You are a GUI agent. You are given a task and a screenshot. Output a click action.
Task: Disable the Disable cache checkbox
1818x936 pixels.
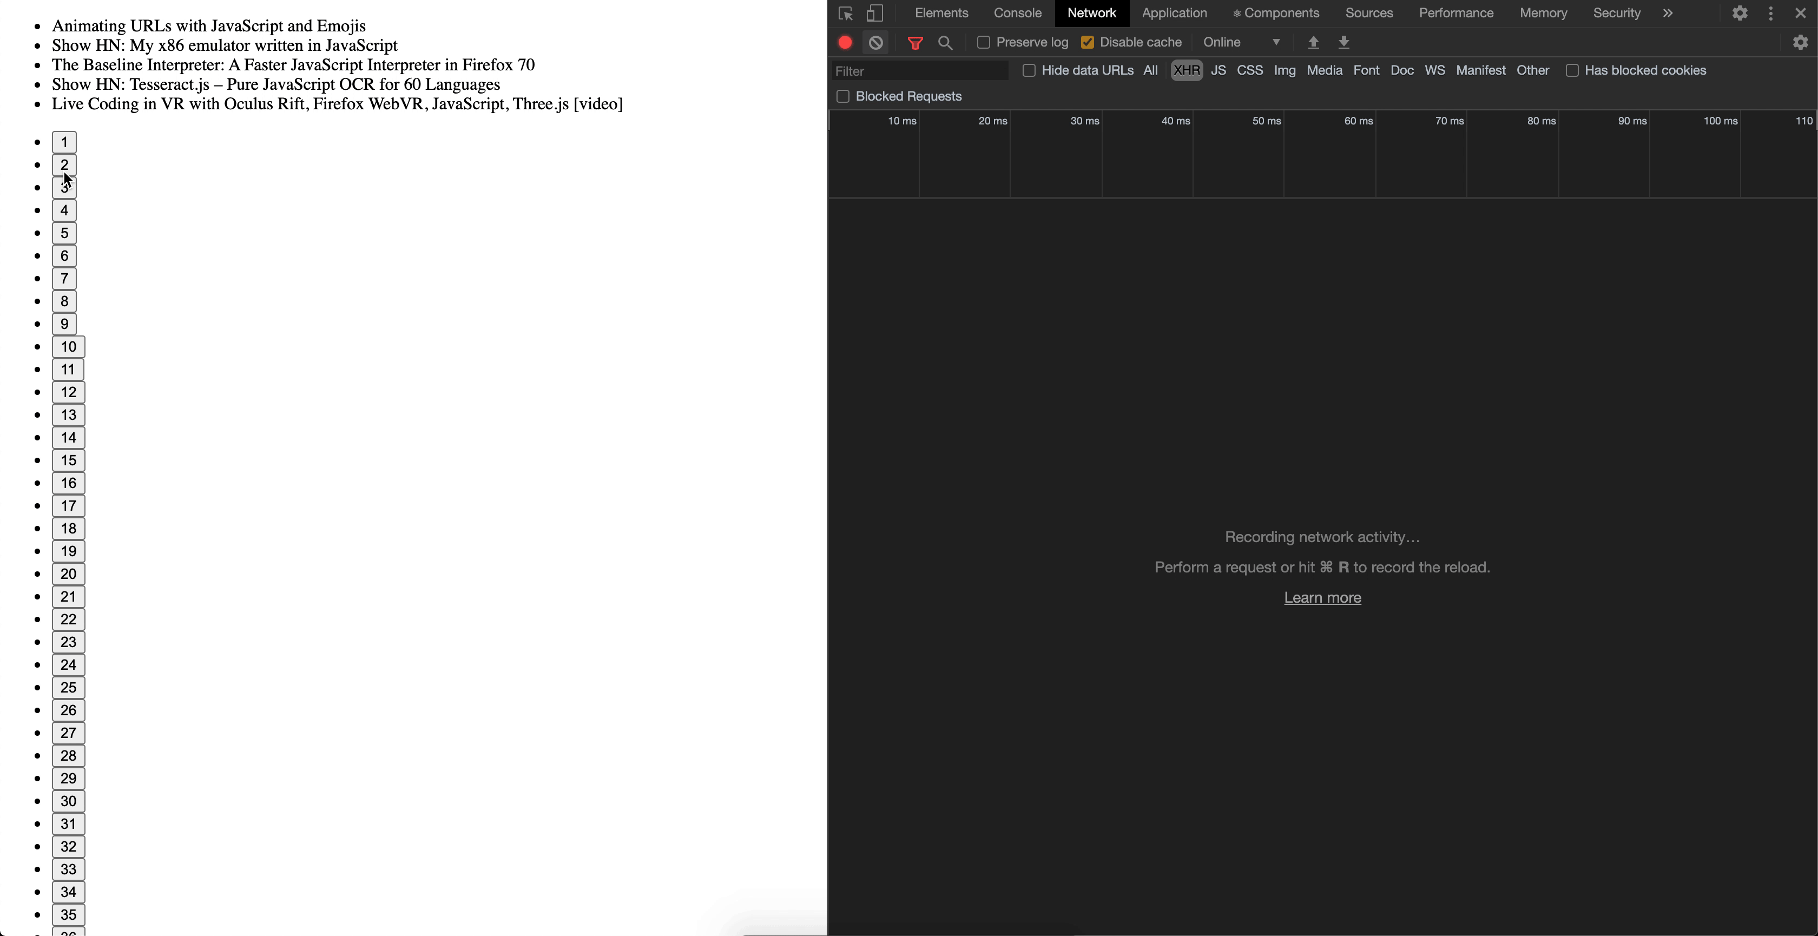[x=1087, y=42]
